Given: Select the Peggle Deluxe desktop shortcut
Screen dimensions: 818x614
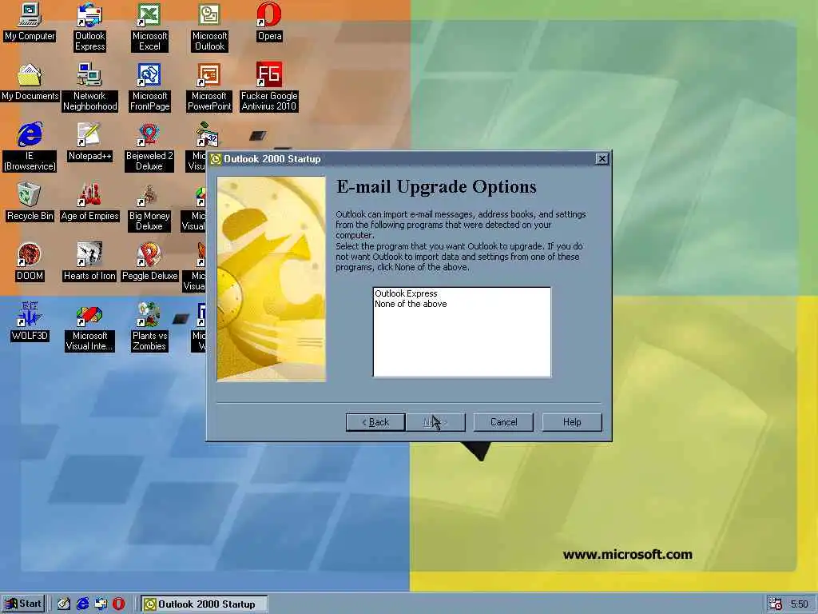Looking at the screenshot, I should click(x=149, y=262).
